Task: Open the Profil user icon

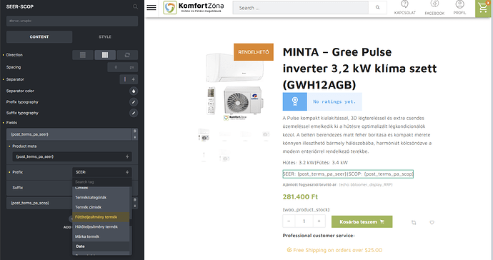Action: tap(459, 8)
